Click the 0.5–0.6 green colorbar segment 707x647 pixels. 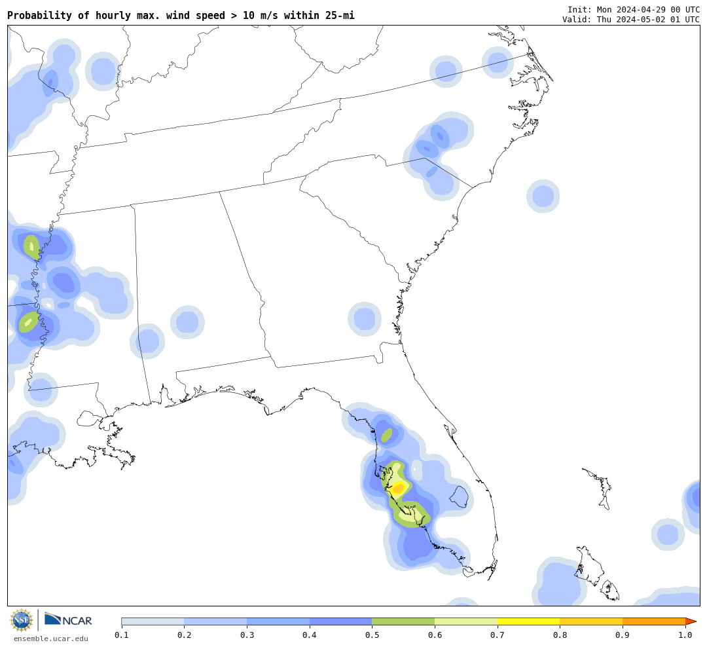403,621
